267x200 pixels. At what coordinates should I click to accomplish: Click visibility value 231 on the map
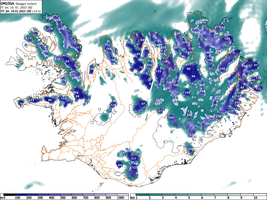coord(163,47)
